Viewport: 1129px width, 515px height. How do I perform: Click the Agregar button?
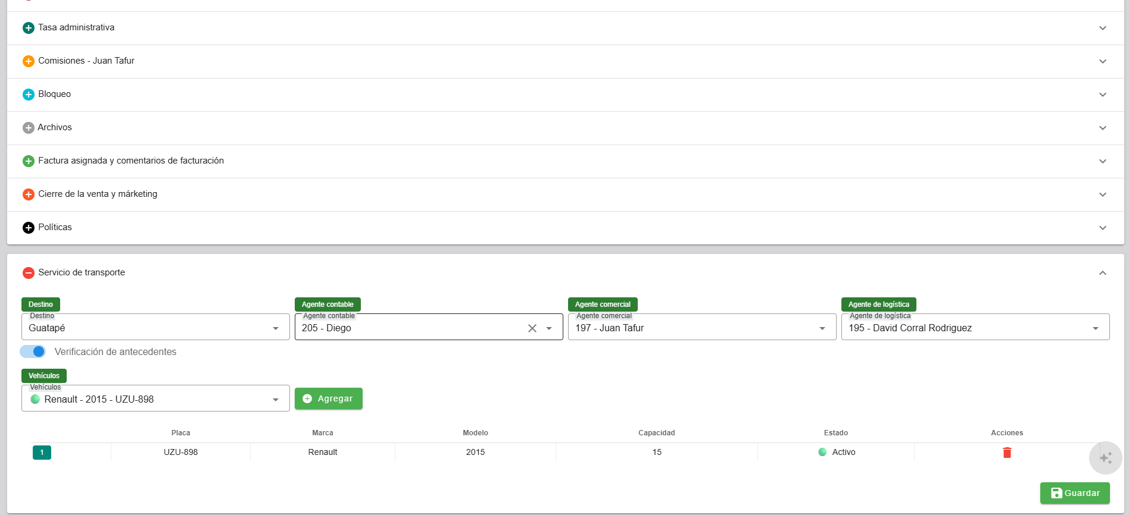(x=328, y=398)
